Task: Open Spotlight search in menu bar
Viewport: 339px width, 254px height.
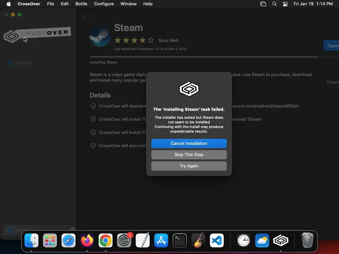Action: (x=274, y=4)
